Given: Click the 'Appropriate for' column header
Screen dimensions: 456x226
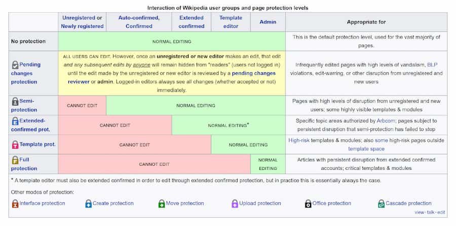Looking at the screenshot, I should point(366,22).
